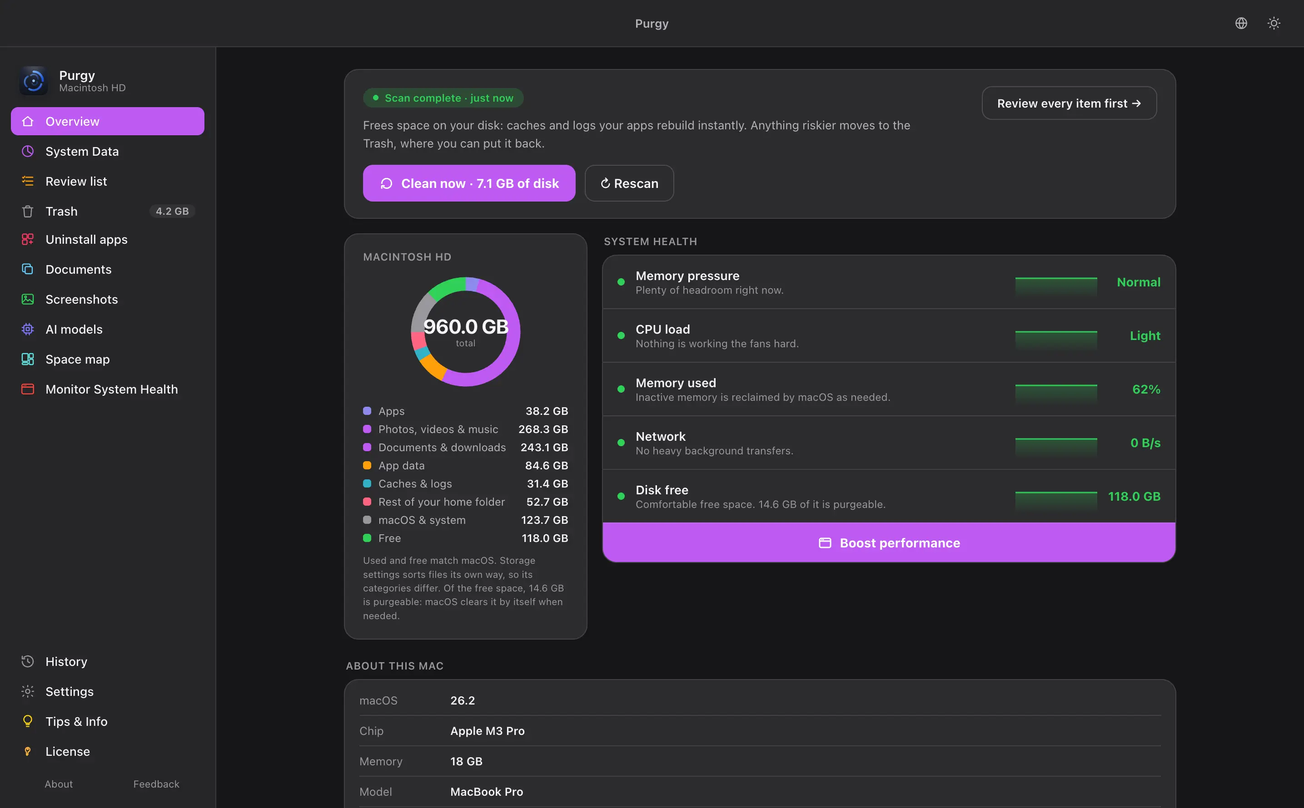Click the License key icon
1304x808 pixels.
28,751
